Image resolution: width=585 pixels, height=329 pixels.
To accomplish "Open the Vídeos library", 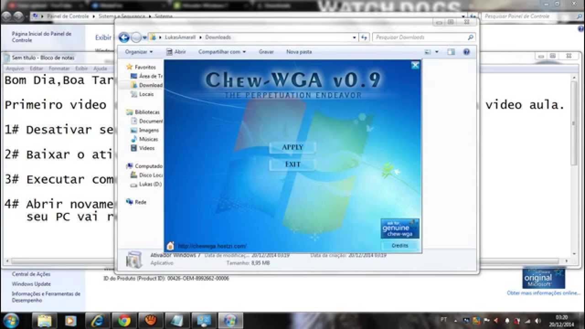I will [x=143, y=148].
